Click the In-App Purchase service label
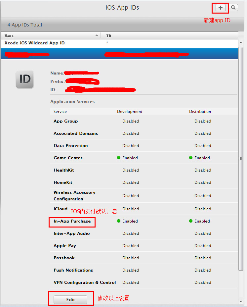Image resolution: width=247 pixels, height=307 pixels. tap(72, 221)
